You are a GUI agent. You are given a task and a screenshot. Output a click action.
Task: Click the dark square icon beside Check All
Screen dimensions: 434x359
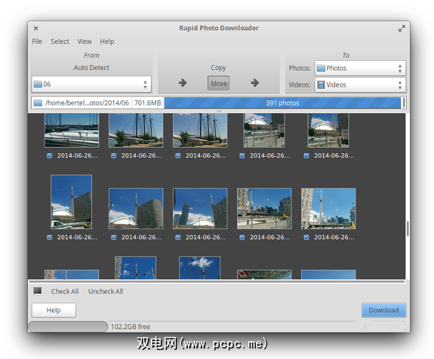click(38, 291)
